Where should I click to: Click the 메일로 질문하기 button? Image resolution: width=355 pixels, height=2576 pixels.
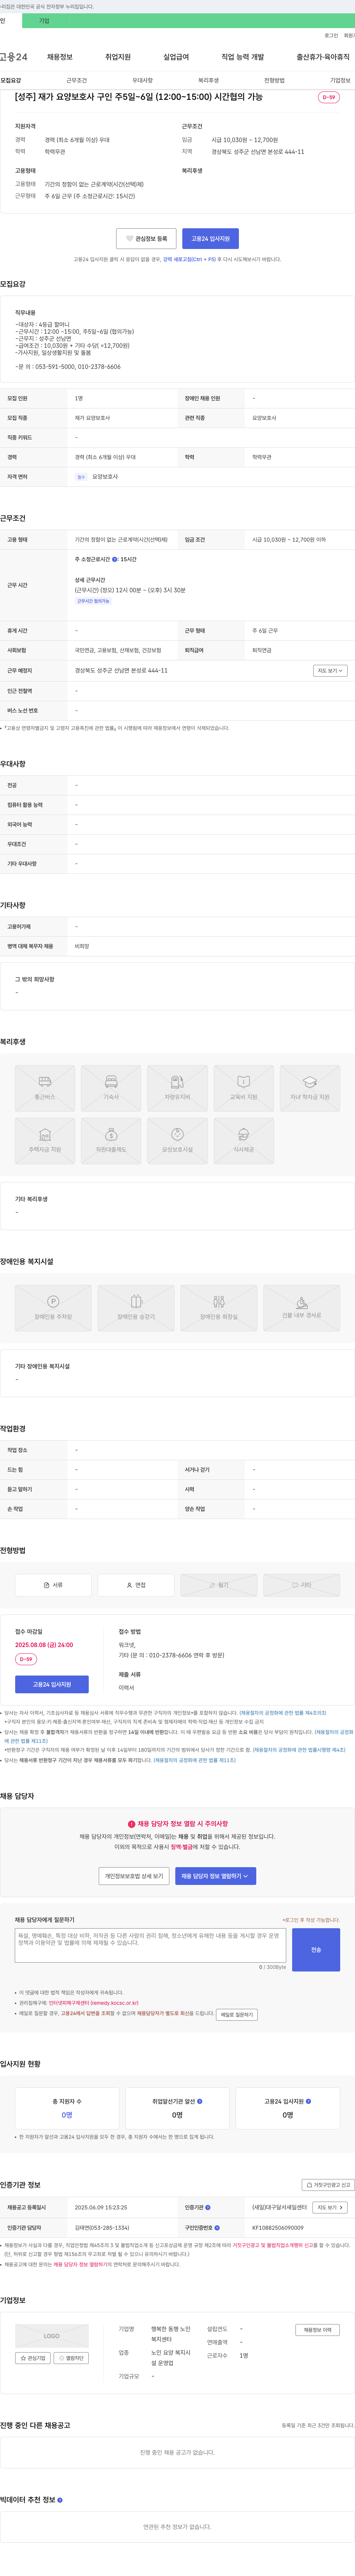point(237,2015)
